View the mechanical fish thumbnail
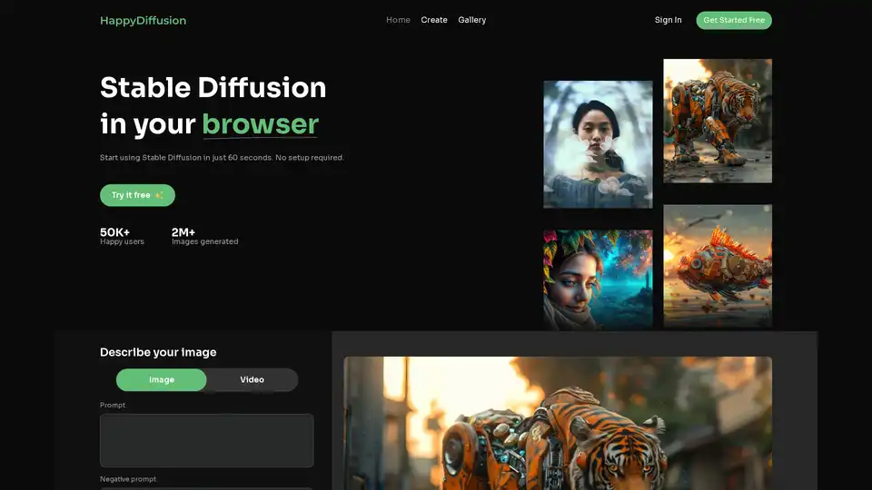This screenshot has height=490, width=872. (x=718, y=265)
